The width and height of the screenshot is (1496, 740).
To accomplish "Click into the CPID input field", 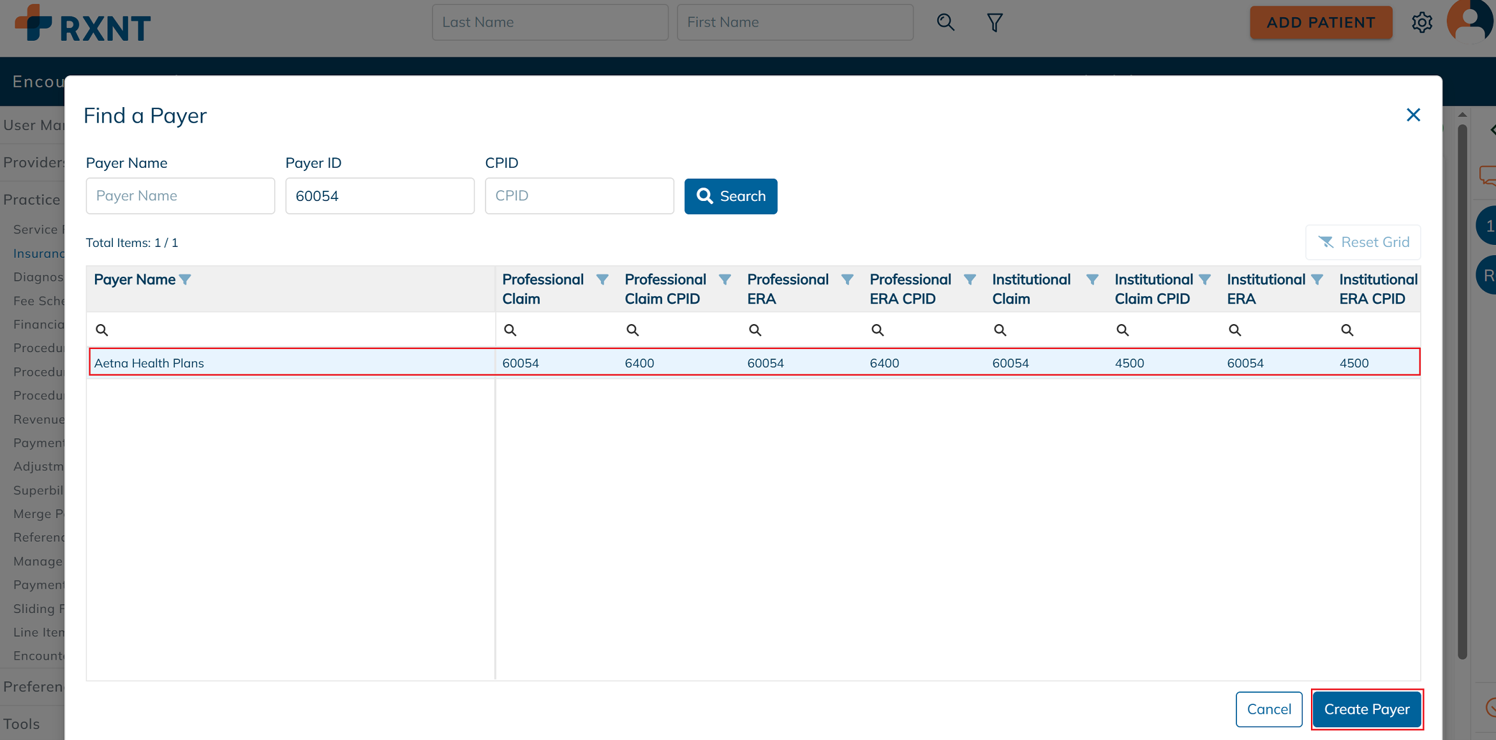I will pyautogui.click(x=579, y=196).
